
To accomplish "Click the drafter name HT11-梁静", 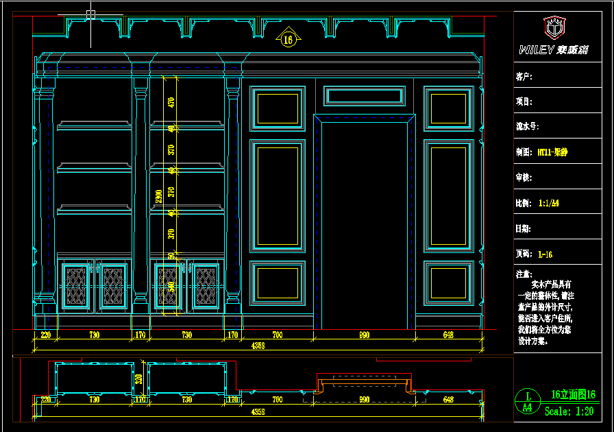I will click(552, 152).
